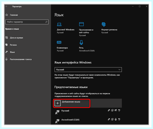Open Приложения и веб-сайты tile label
This screenshot has height=129, width=153.
pos(86,31)
